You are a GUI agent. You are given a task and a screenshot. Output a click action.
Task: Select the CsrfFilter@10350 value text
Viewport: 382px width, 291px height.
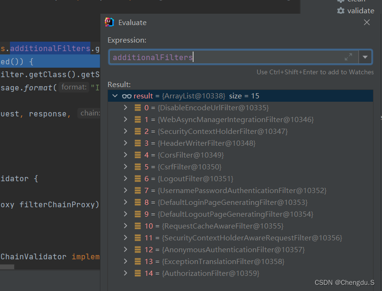coord(189,167)
